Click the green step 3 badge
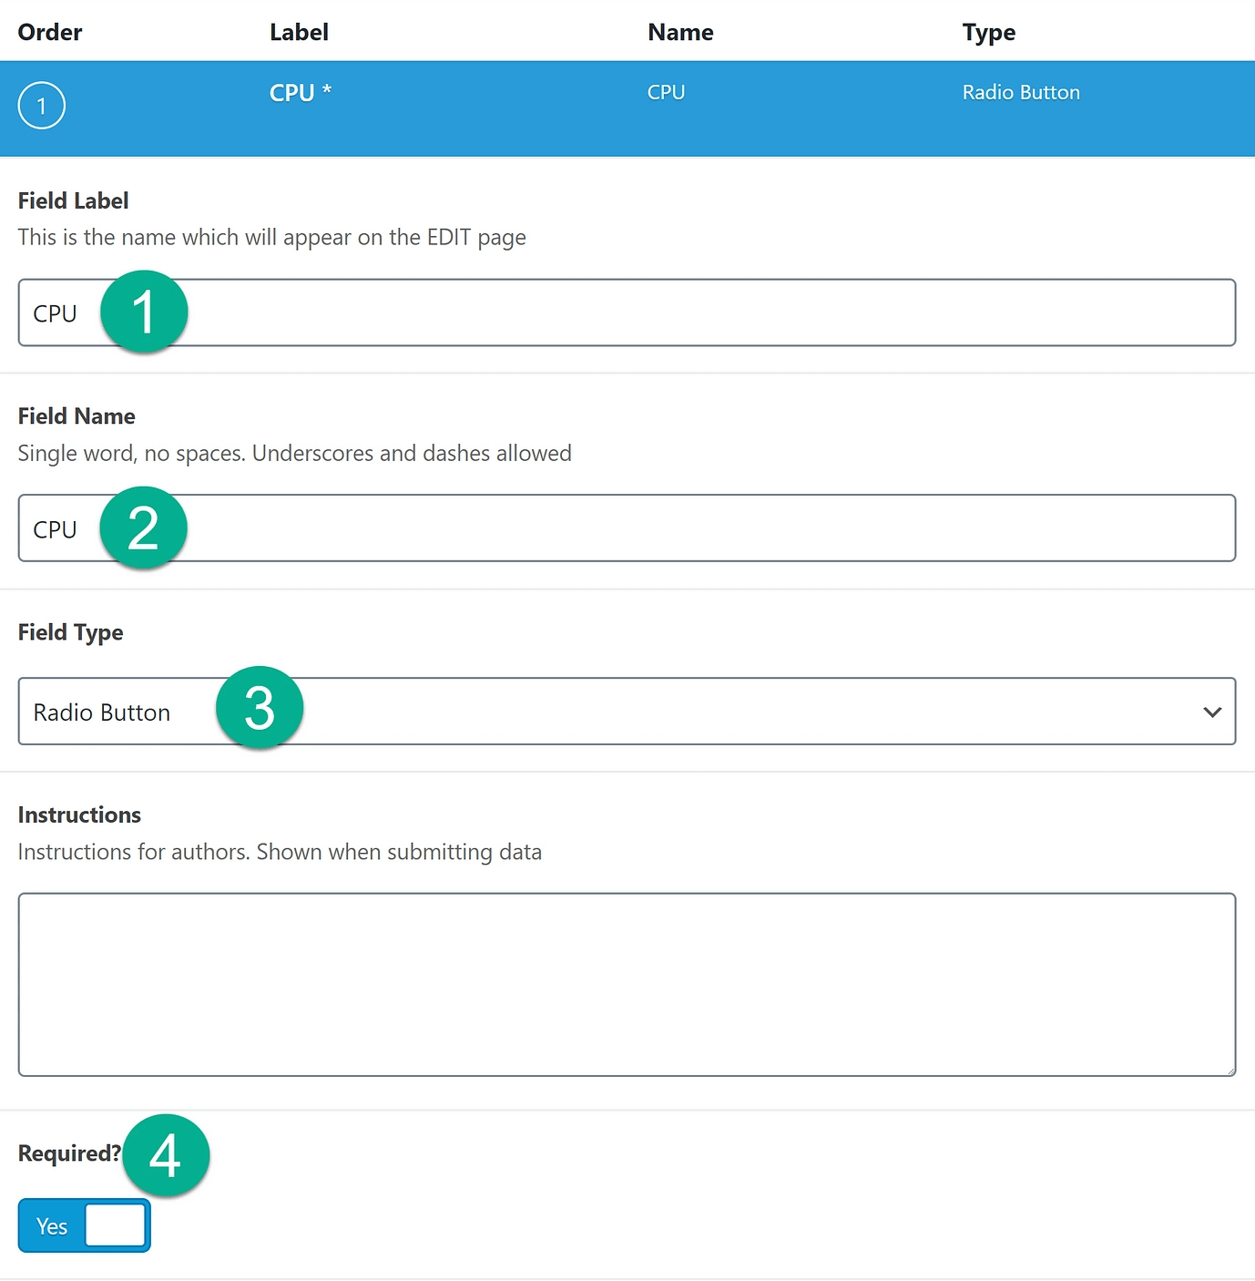Image resolution: width=1255 pixels, height=1281 pixels. (x=260, y=708)
